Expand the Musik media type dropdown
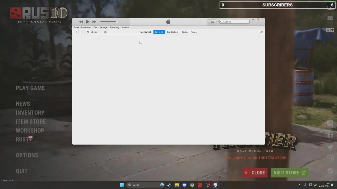This screenshot has width=337, height=189. [x=96, y=32]
